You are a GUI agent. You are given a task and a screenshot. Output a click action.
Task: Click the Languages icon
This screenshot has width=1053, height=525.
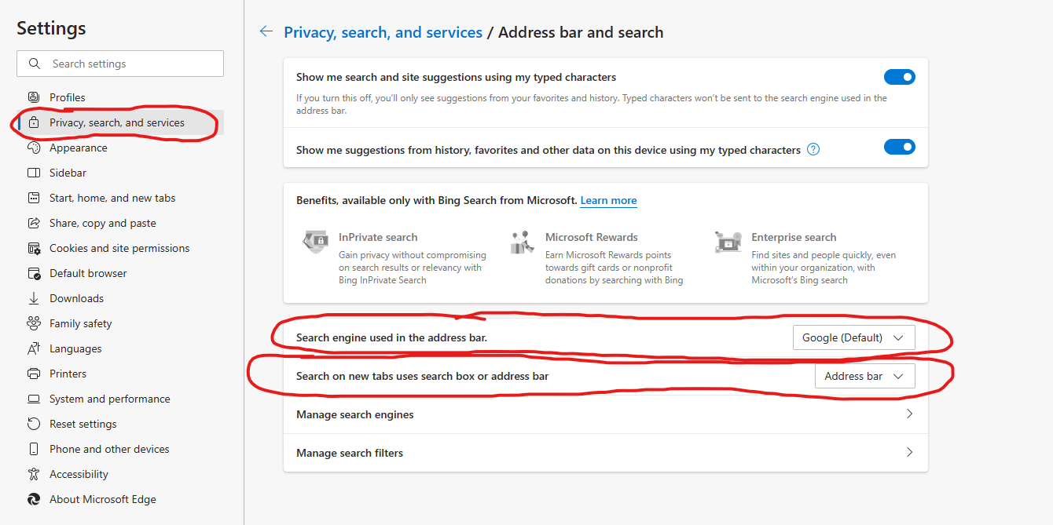pyautogui.click(x=34, y=348)
